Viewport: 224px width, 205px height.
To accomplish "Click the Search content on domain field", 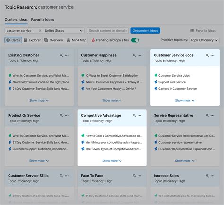I will (108, 31).
